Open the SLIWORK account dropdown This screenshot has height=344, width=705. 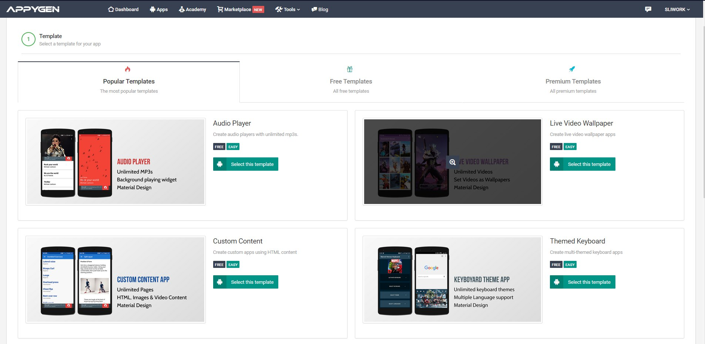point(677,9)
